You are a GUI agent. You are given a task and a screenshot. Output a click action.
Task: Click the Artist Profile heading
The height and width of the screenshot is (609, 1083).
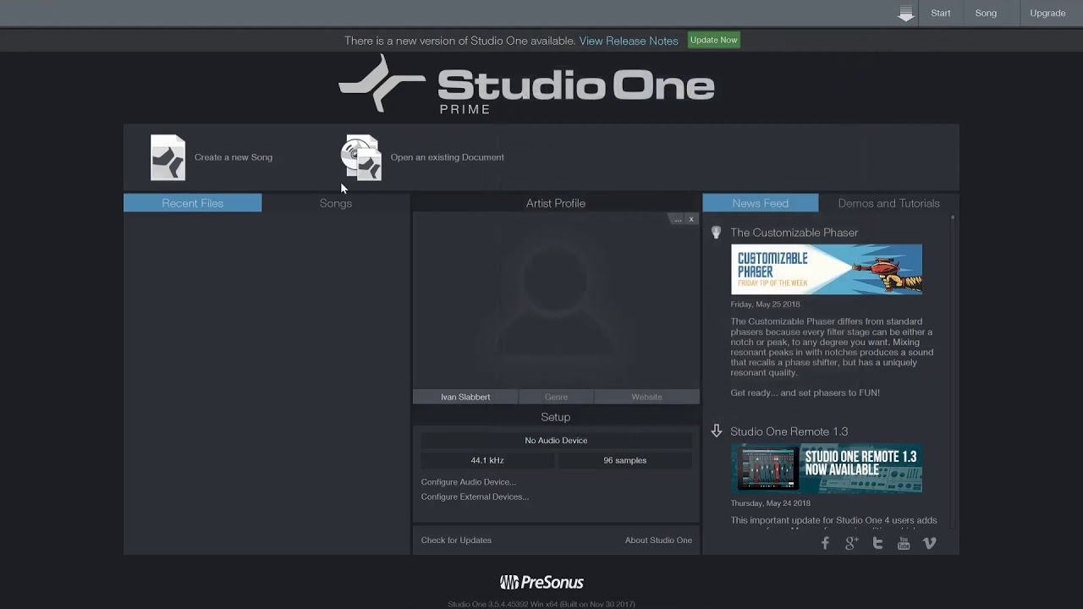click(556, 203)
